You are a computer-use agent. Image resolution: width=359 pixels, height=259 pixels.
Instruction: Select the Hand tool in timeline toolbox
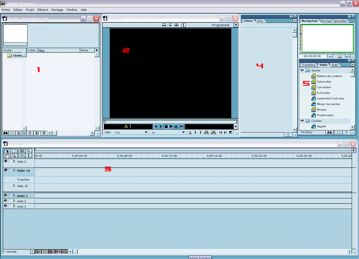click(8, 156)
